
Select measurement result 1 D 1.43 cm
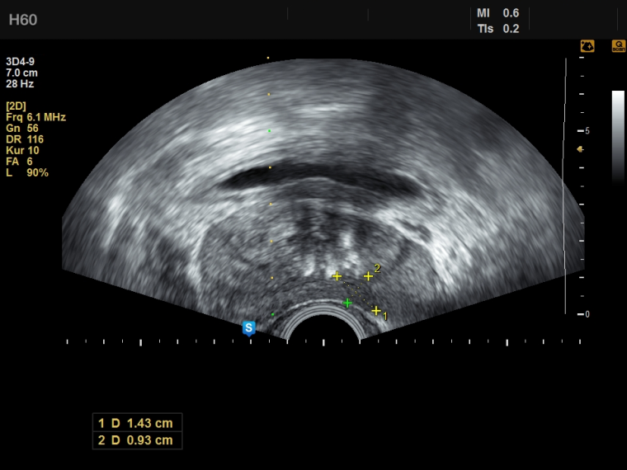tap(137, 423)
